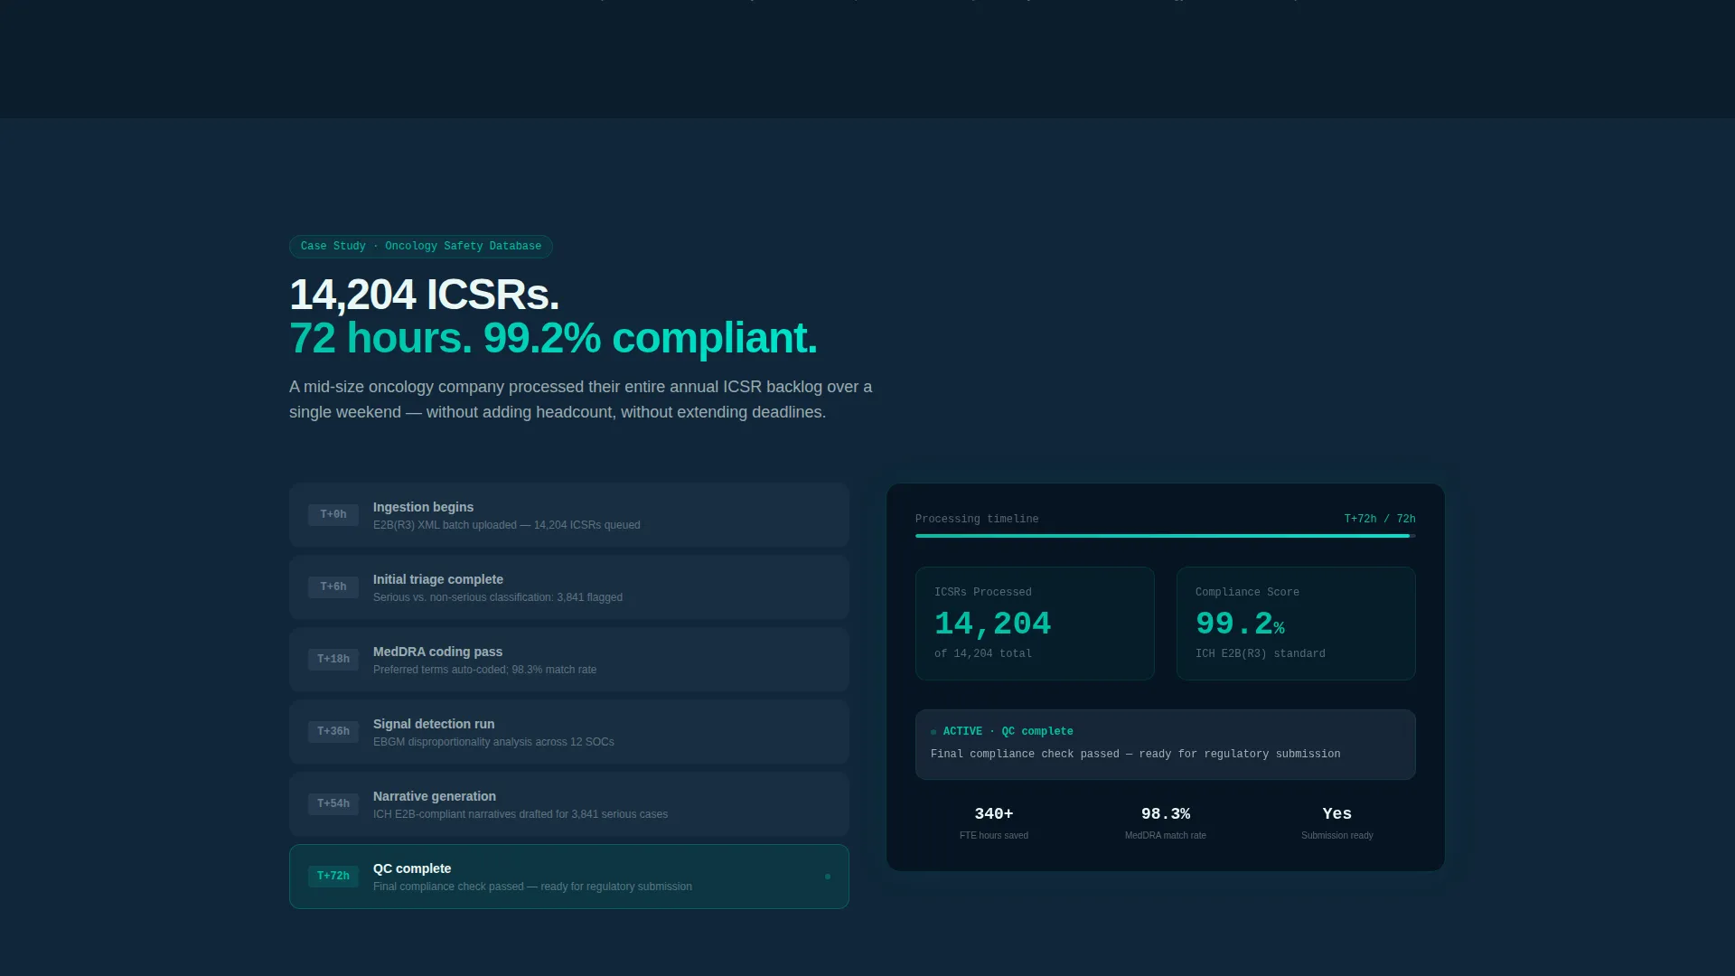Click the 14,204 ICSRs. headline
This screenshot has width=1735, height=976.
tap(424, 295)
